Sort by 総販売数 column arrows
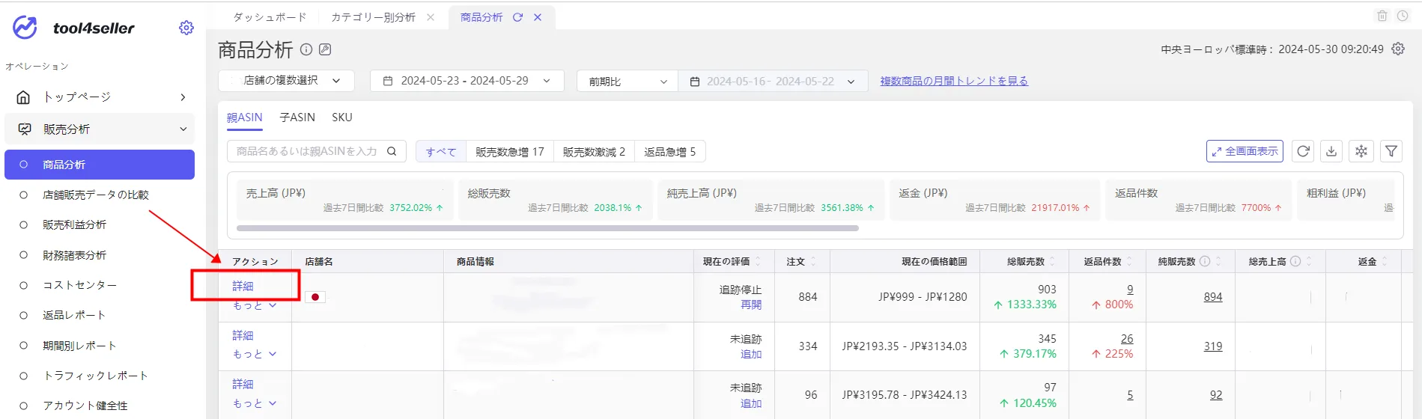The width and height of the screenshot is (1422, 419). [1052, 261]
